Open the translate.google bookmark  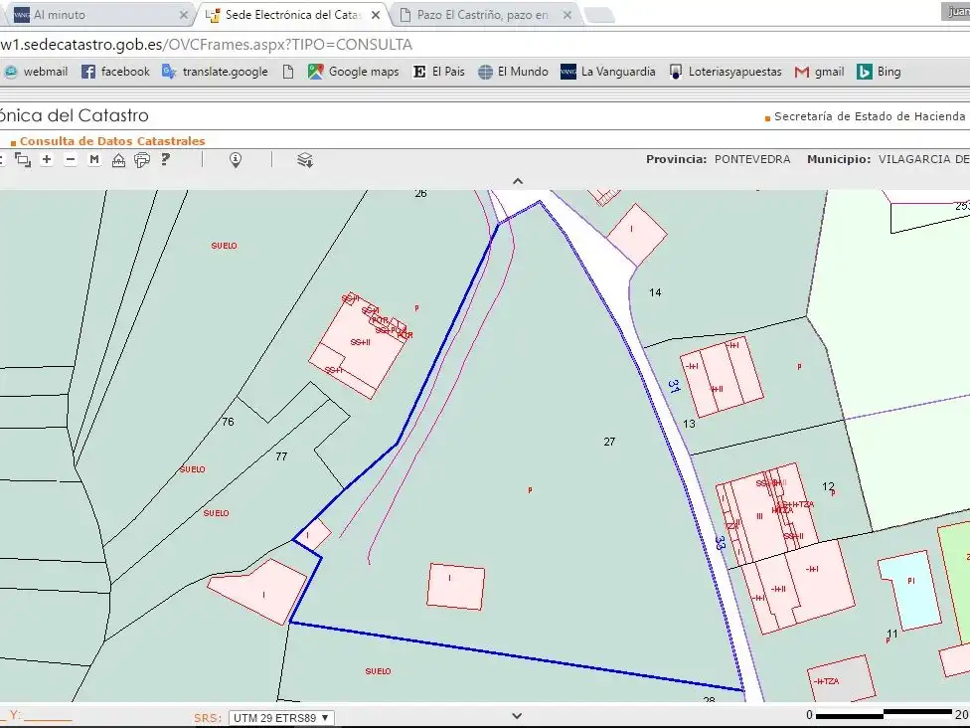pyautogui.click(x=215, y=72)
